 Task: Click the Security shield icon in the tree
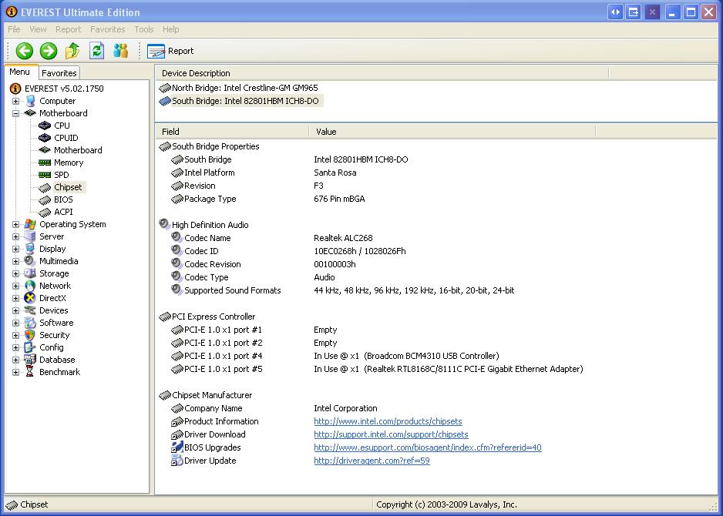[30, 335]
